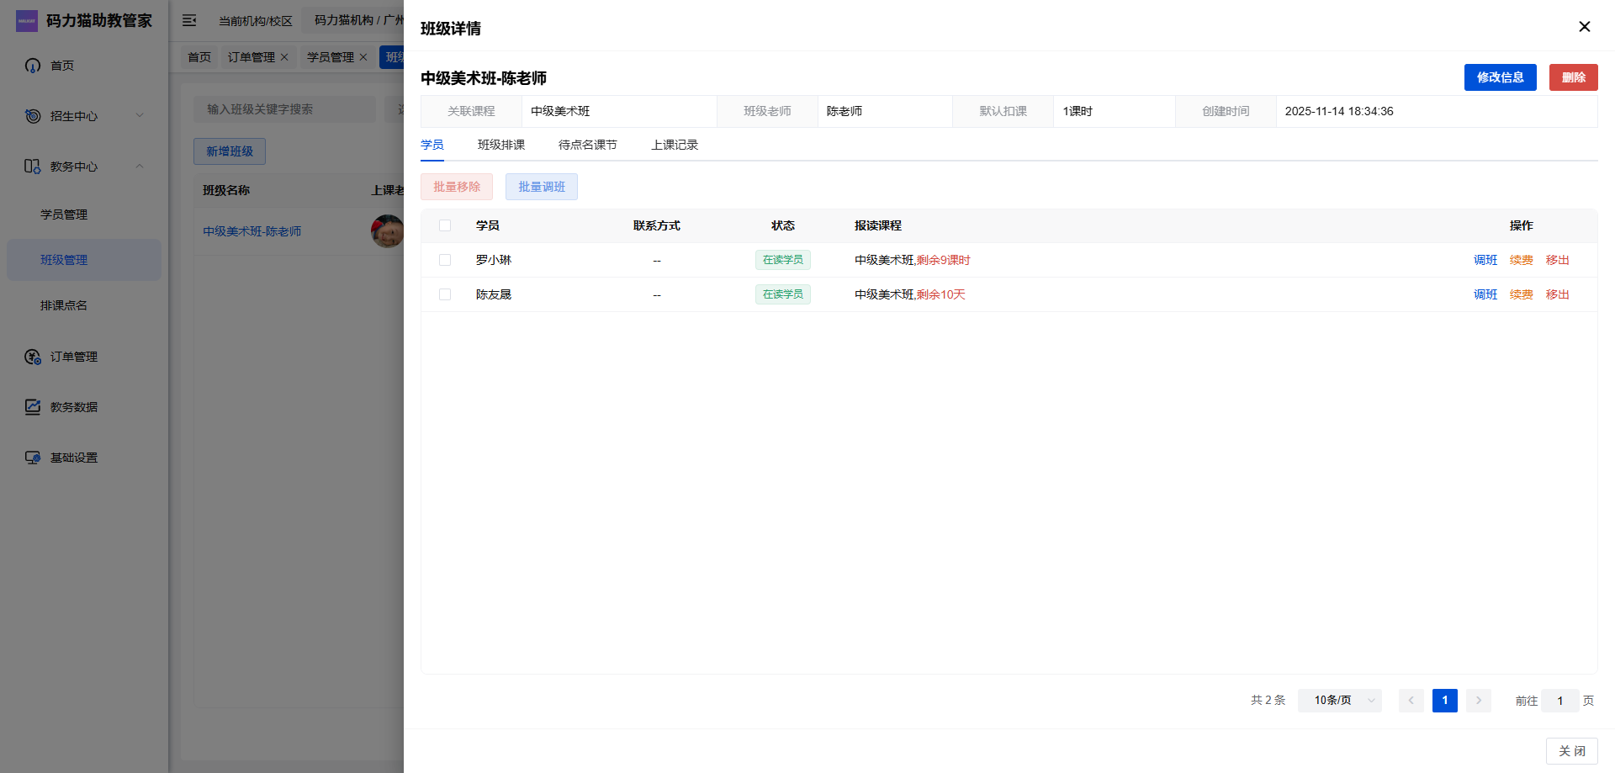Click the 招生中心 target icon
The image size is (1615, 773).
point(33,116)
